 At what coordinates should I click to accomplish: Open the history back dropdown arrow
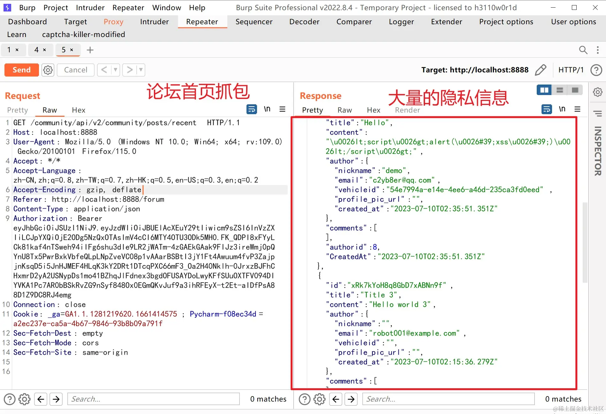pos(115,70)
